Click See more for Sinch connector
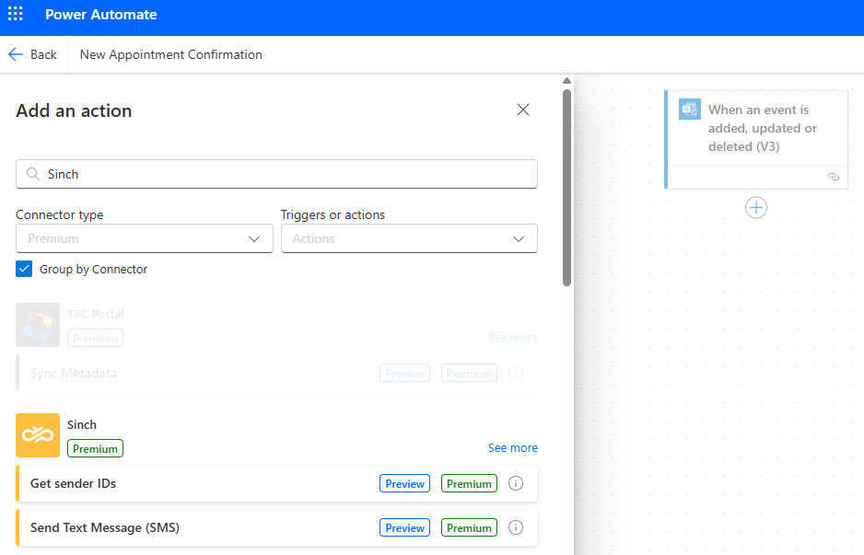864x555 pixels. pos(512,447)
